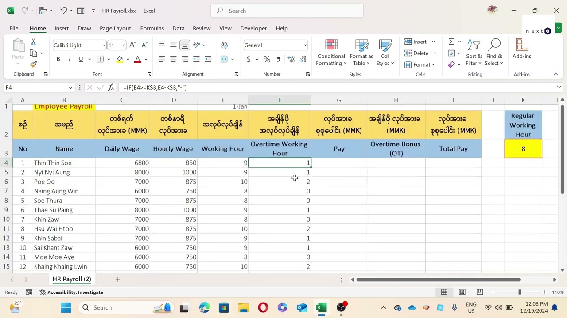Click the Undo arrow icon
The height and width of the screenshot is (318, 567).
[x=63, y=11]
